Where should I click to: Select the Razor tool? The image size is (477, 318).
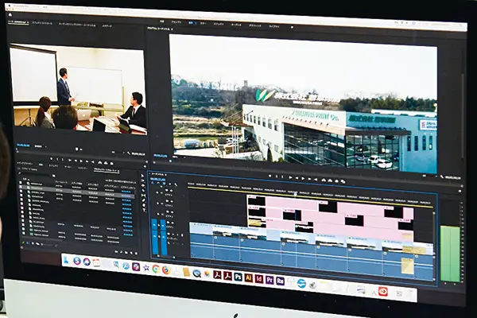pos(143,191)
